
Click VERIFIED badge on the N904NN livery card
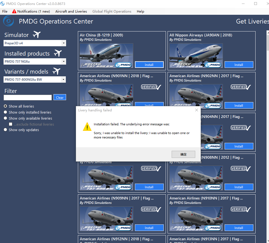[241, 128]
